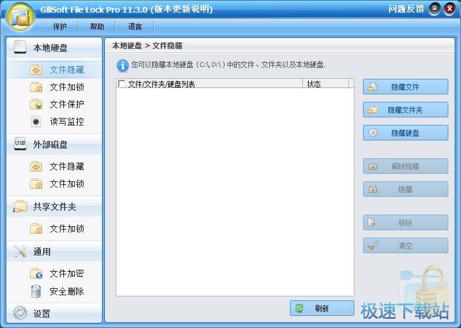
Task: Click the 通用 section header
Action: tap(54, 251)
